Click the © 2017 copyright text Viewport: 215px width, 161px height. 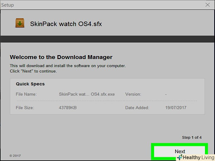15,155
